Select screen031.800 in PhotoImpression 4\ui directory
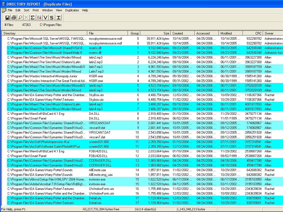The height and width of the screenshot is (212, 283). tap(145, 142)
